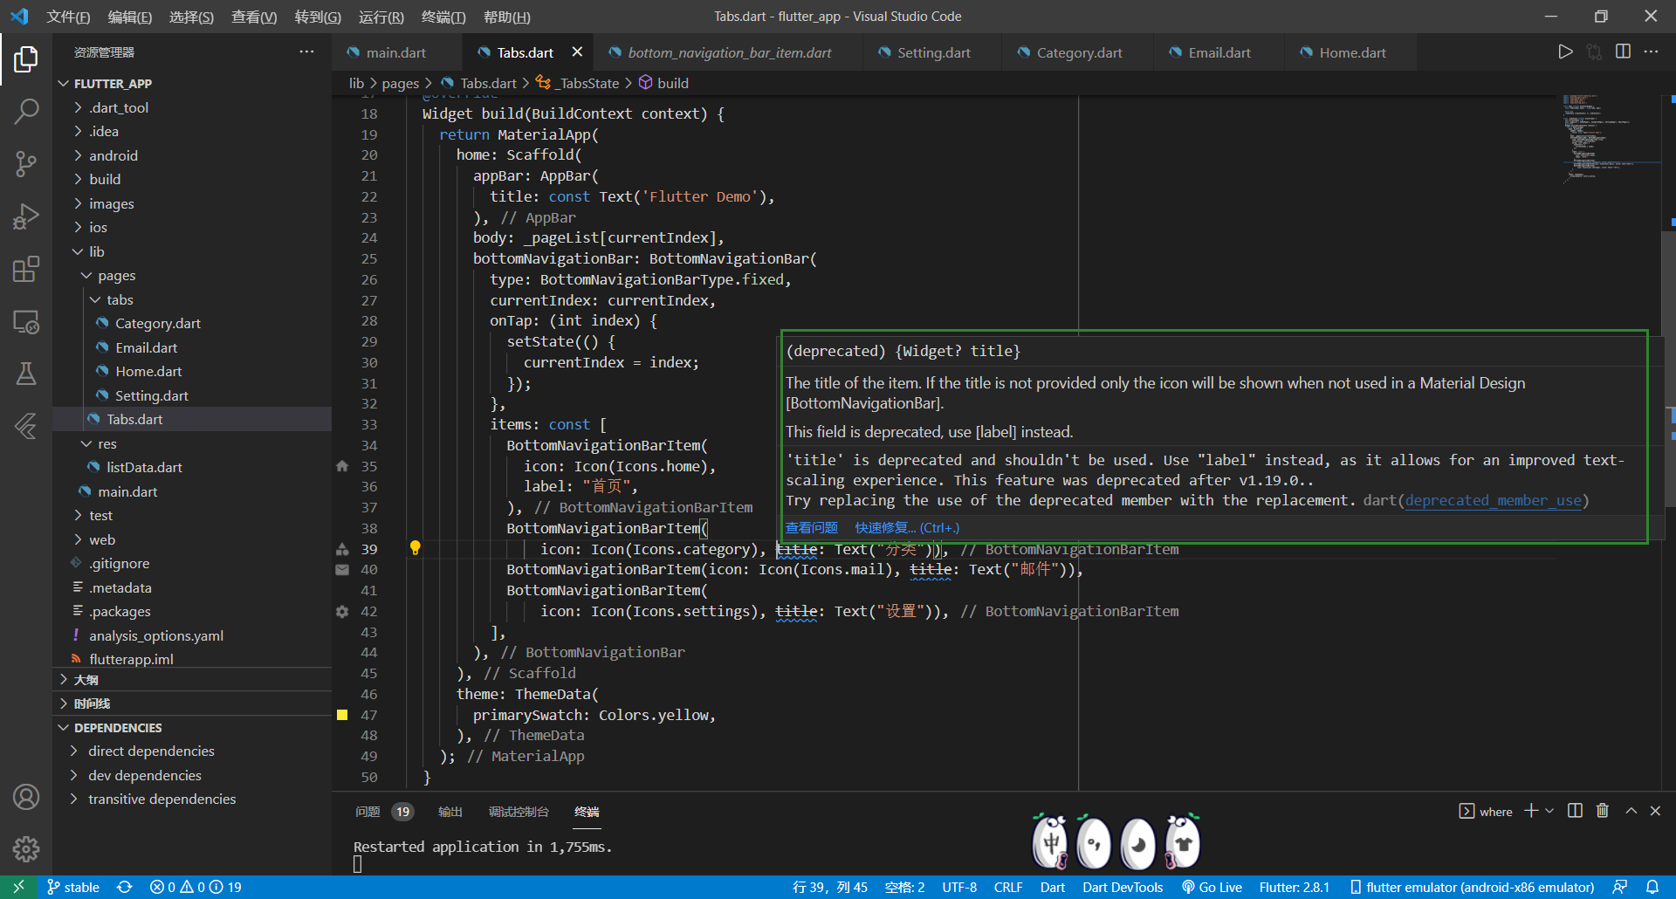This screenshot has width=1676, height=899.
Task: Open the terminal selector dropdown next to where
Action: click(1549, 811)
